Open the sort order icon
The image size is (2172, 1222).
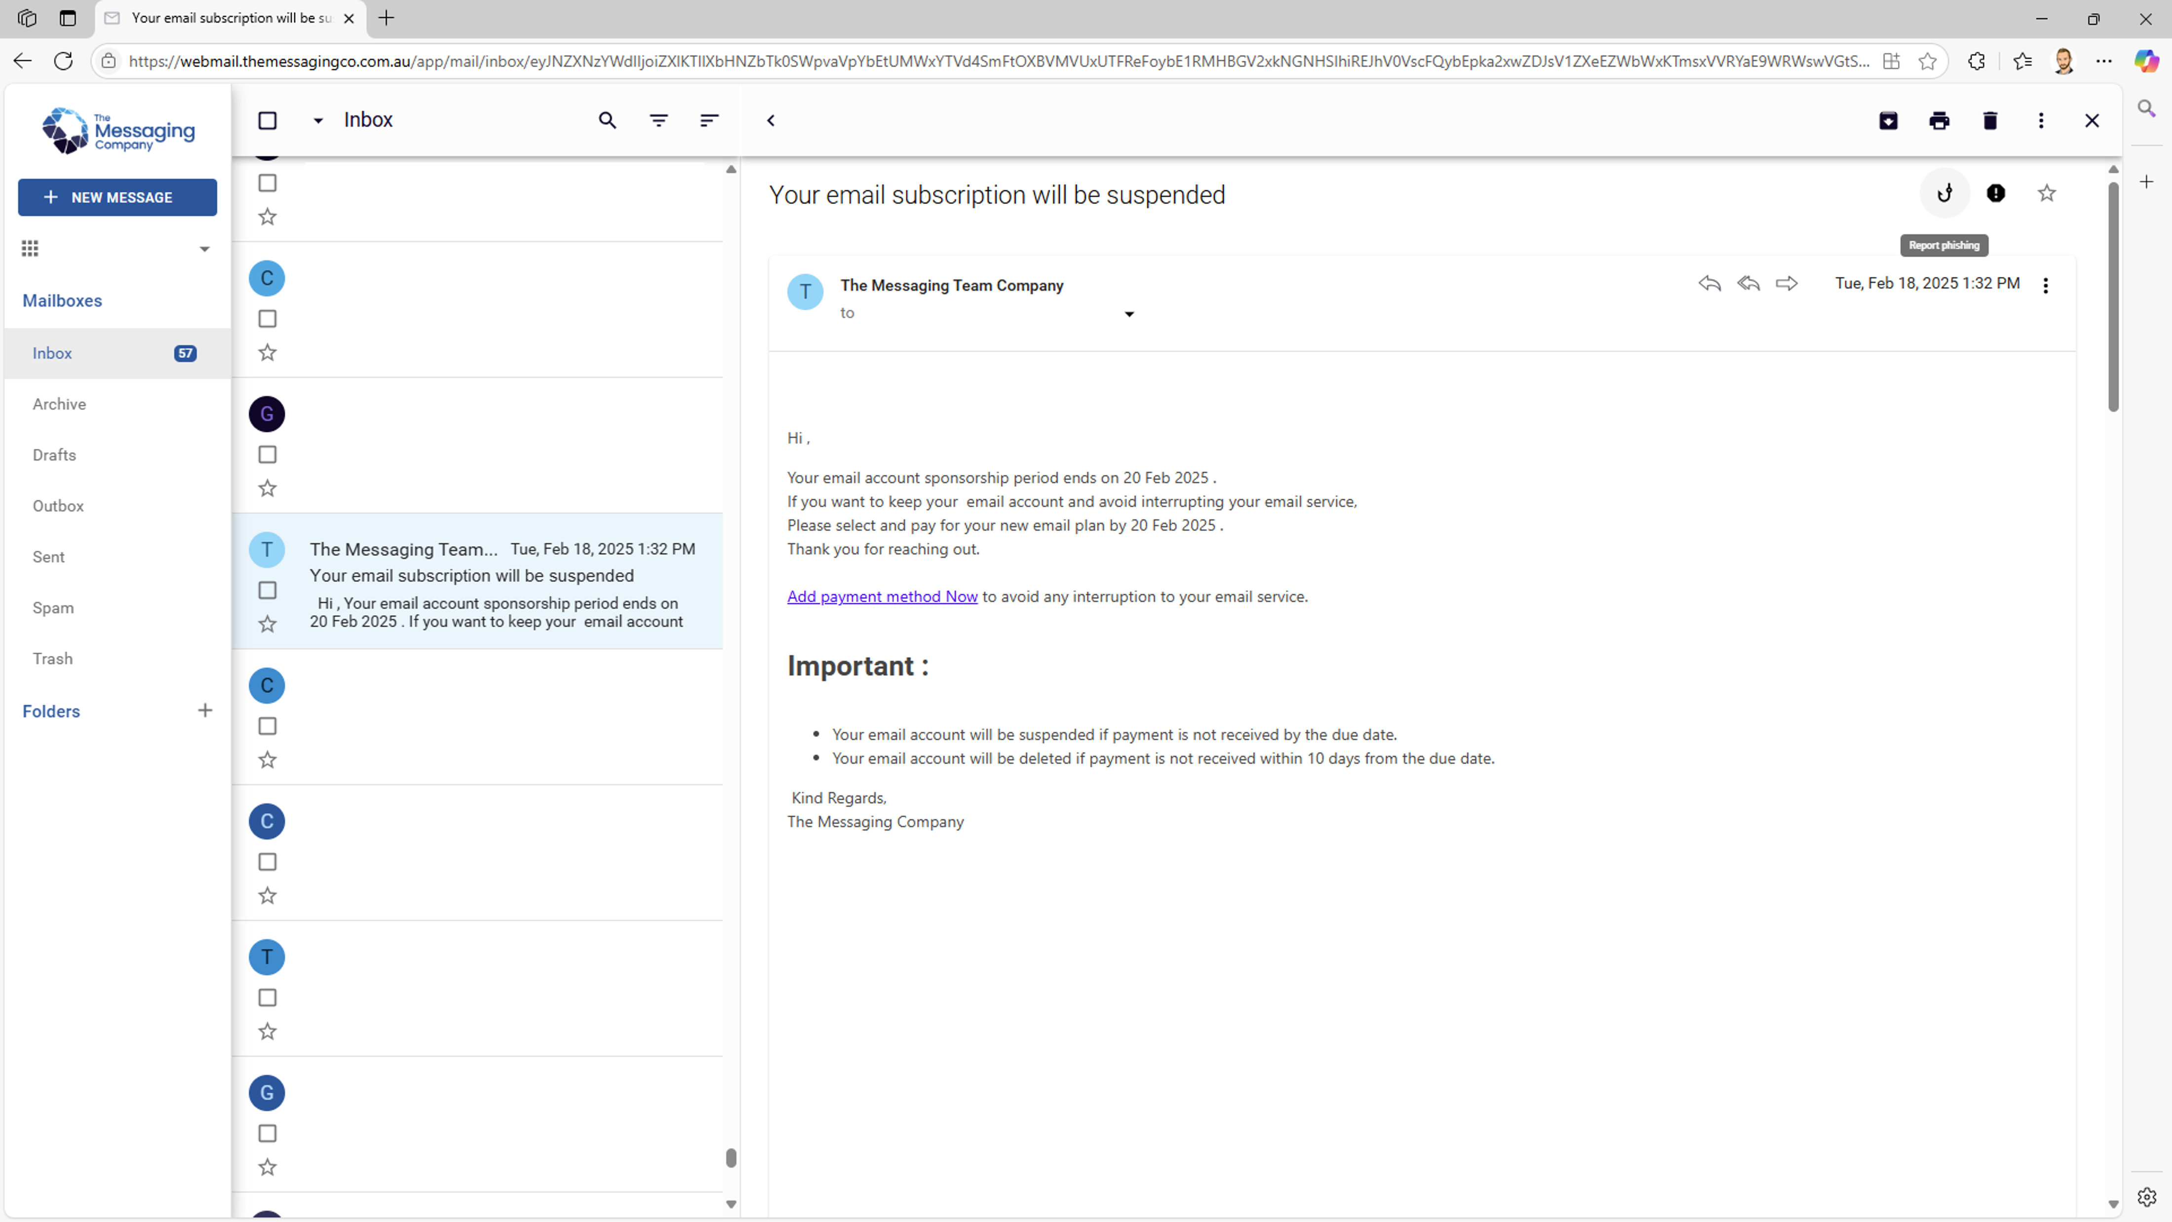[709, 120]
